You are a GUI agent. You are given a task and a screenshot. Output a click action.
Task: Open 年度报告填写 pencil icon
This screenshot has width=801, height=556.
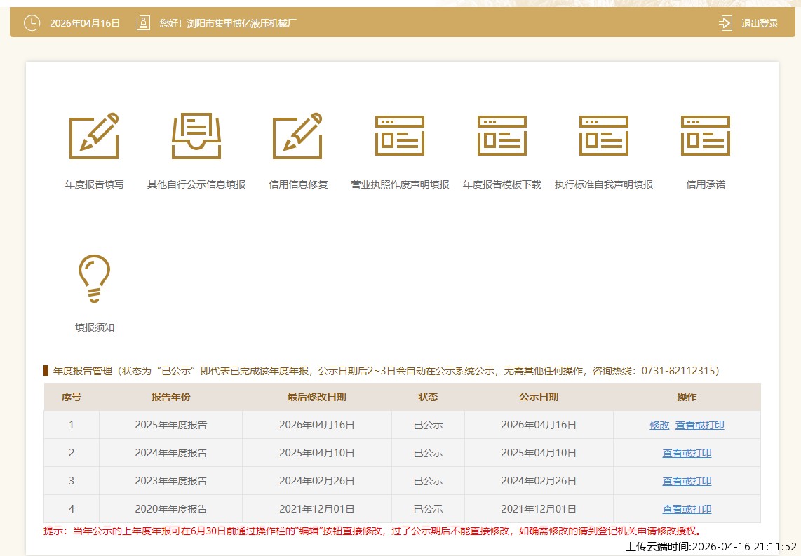tap(94, 136)
